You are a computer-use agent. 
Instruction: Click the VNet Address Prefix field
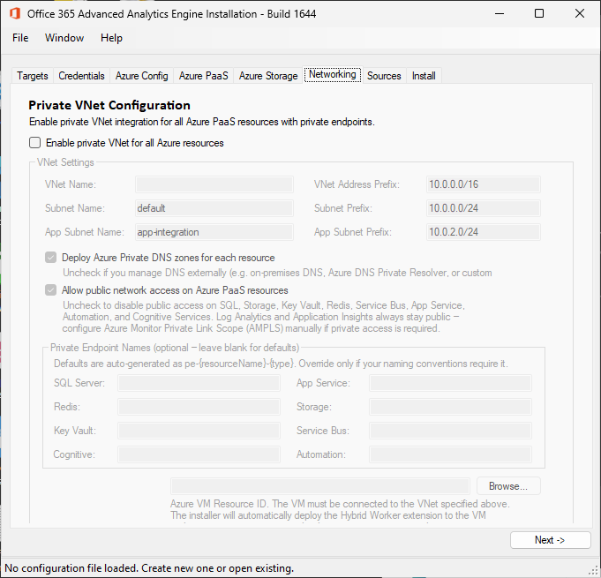[484, 184]
